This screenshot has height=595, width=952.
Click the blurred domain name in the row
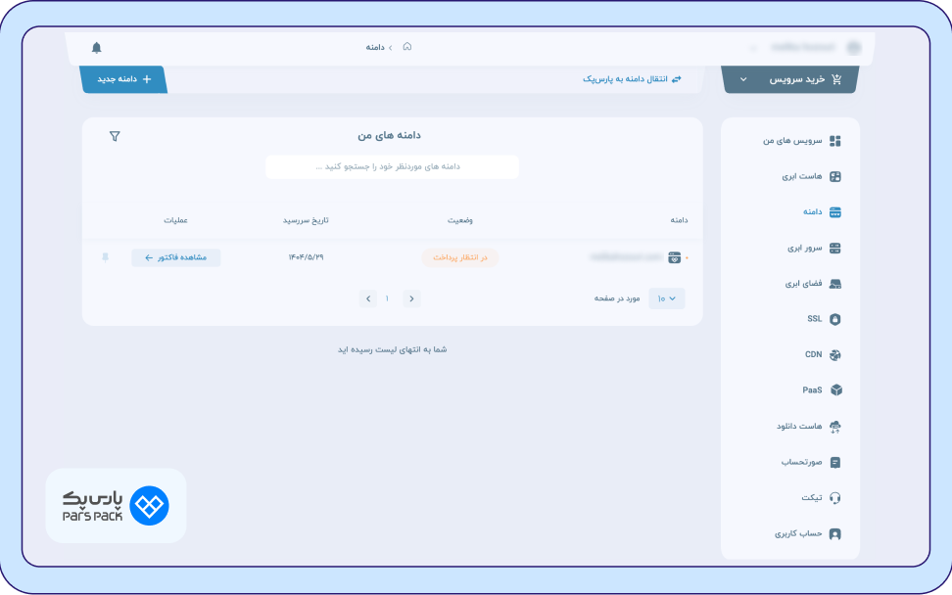[x=626, y=257]
